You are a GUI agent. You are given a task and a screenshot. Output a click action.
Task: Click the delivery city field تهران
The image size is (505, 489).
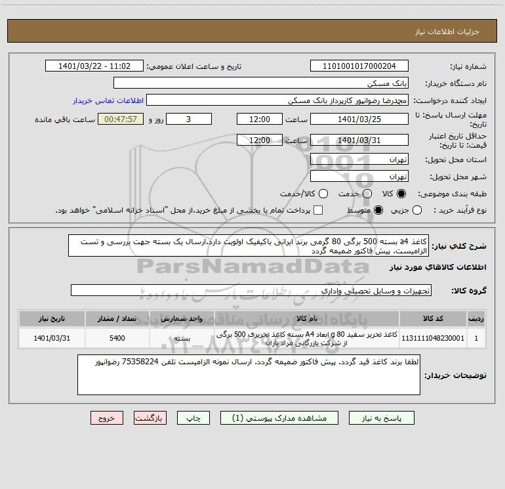coord(359,177)
